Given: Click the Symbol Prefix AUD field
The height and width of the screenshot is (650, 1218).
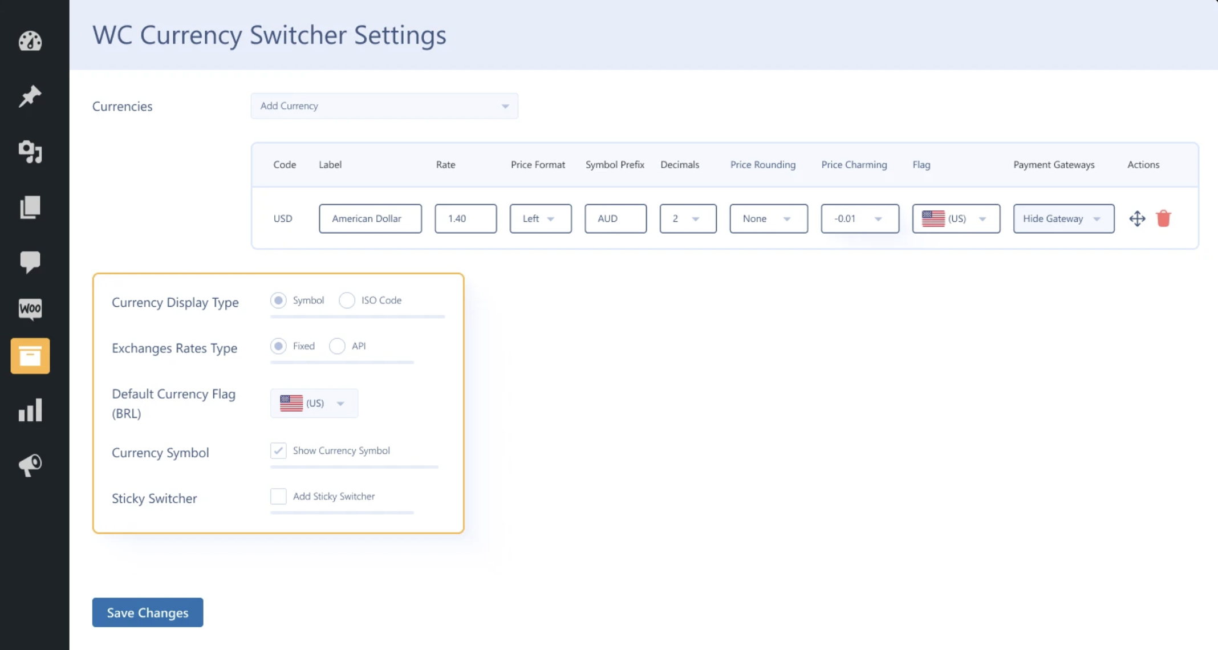Looking at the screenshot, I should pos(616,219).
